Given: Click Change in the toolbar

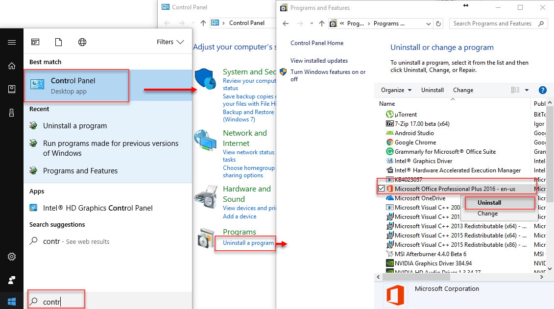Looking at the screenshot, I should click(x=463, y=90).
